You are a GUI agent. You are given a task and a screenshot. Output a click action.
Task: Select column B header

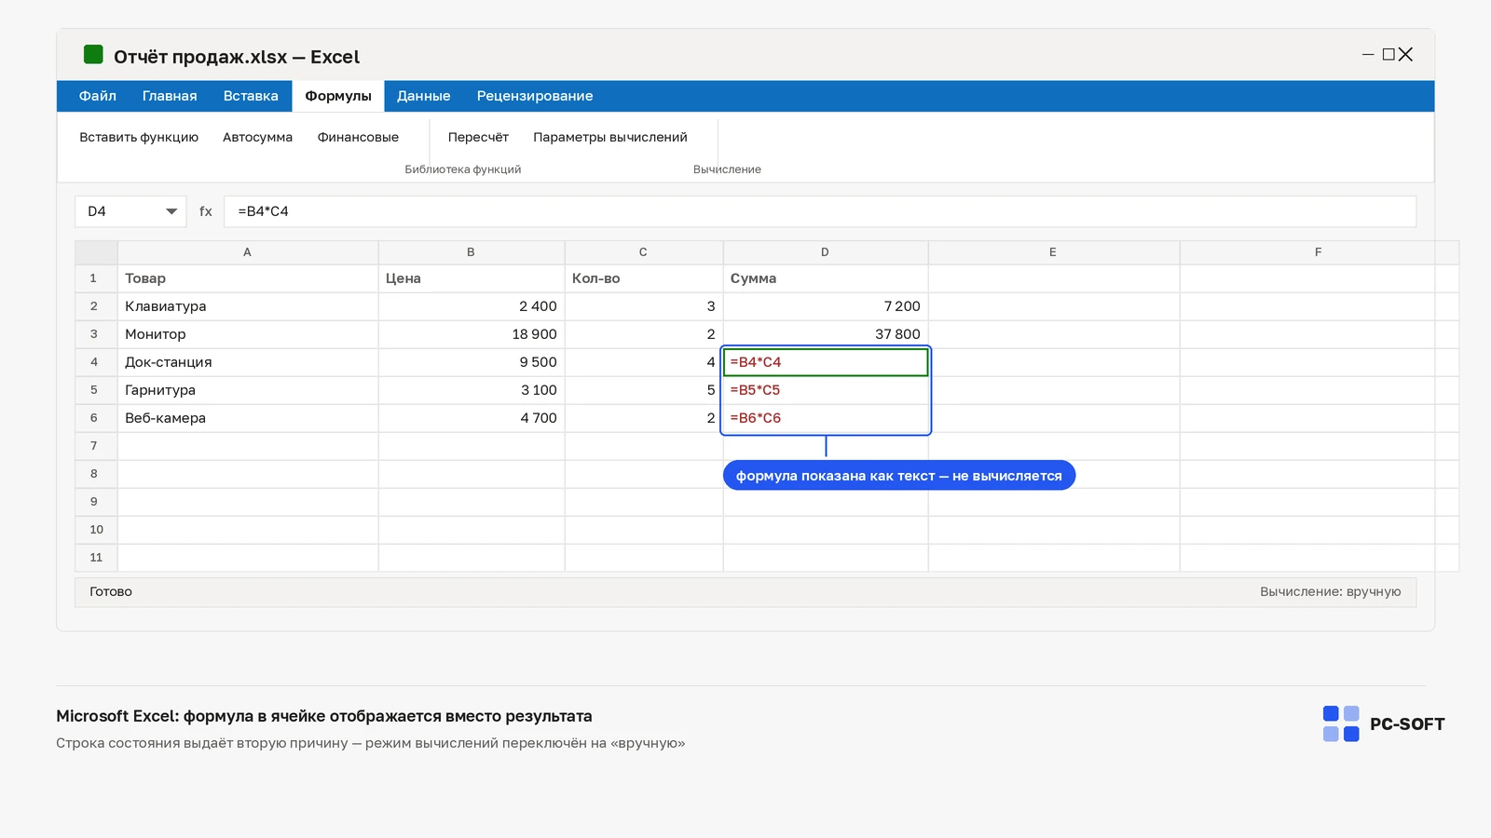pos(472,252)
